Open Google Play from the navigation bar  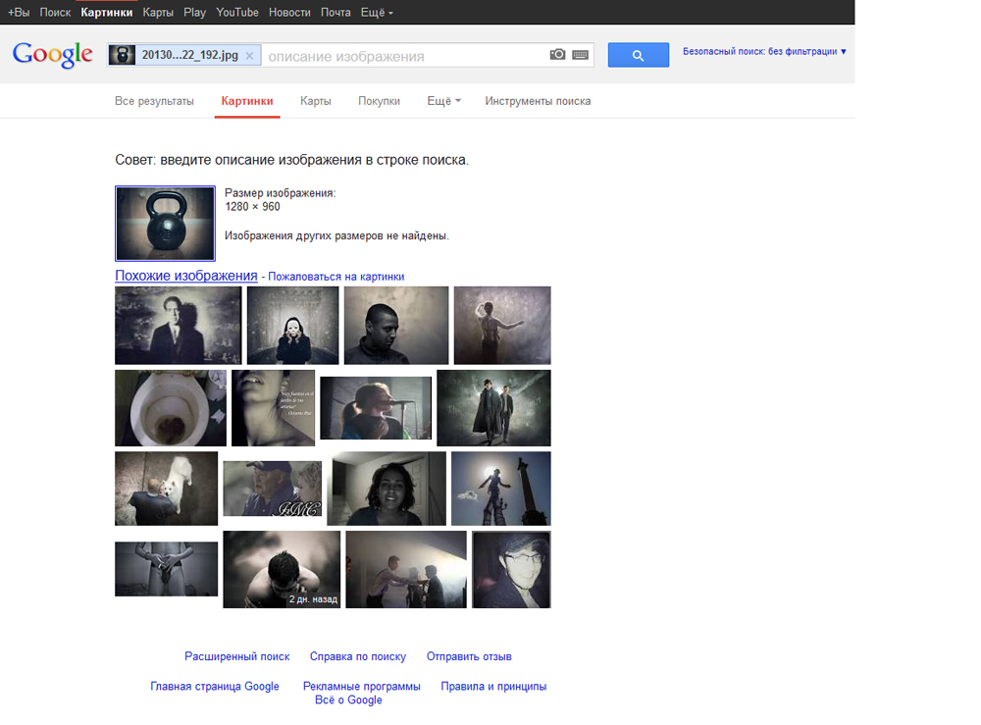point(194,12)
